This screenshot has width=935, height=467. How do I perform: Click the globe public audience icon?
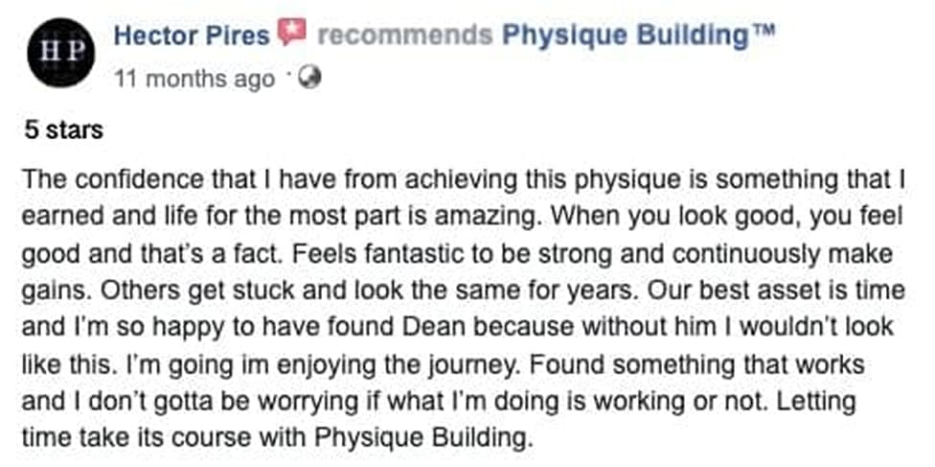click(309, 78)
